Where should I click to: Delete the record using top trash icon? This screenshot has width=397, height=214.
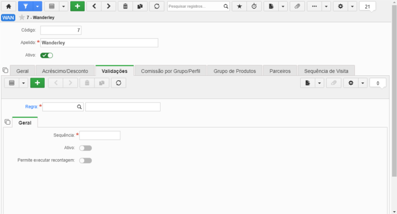click(x=125, y=6)
